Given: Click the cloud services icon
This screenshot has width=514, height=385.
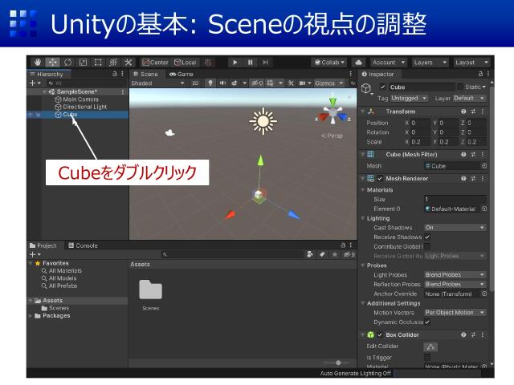Looking at the screenshot, I should (x=358, y=62).
